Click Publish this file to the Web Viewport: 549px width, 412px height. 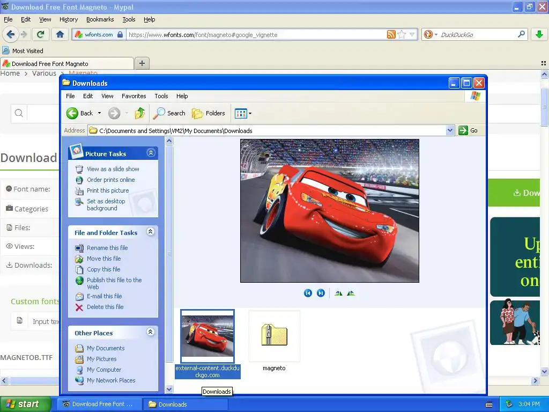(114, 283)
